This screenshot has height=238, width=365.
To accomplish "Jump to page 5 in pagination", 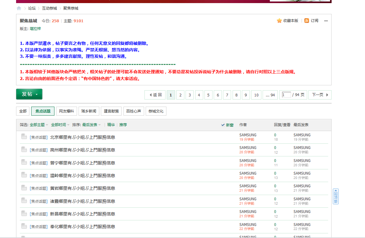I will 208,95.
